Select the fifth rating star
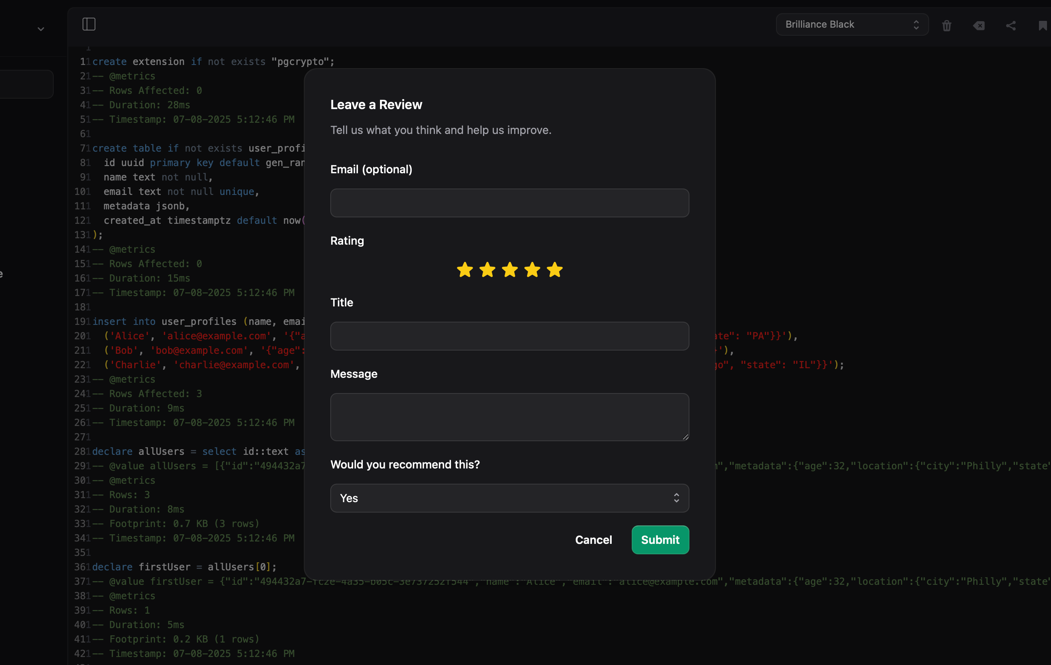Viewport: 1051px width, 665px height. click(x=555, y=270)
